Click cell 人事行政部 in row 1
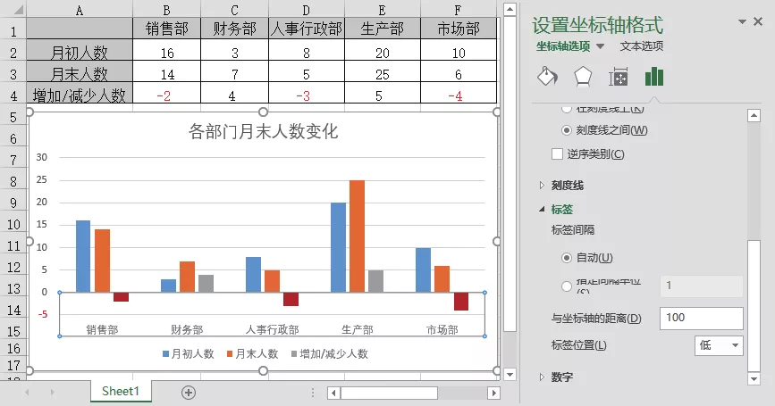This screenshot has width=775, height=406. pos(307,29)
